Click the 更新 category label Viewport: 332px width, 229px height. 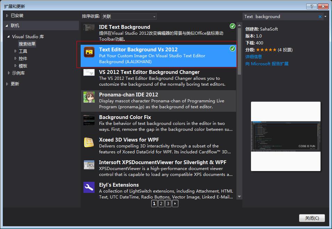tap(15, 84)
